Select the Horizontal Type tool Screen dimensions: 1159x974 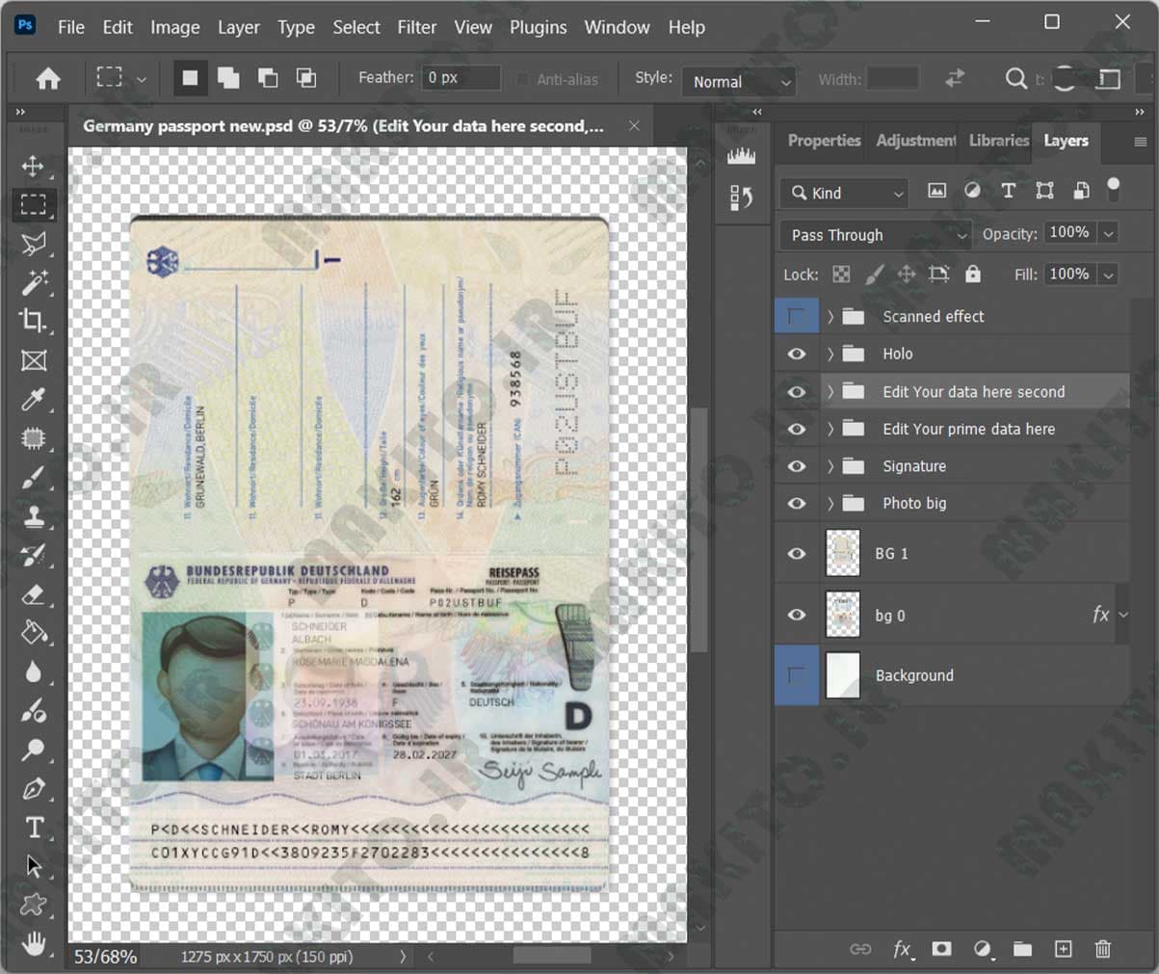34,827
